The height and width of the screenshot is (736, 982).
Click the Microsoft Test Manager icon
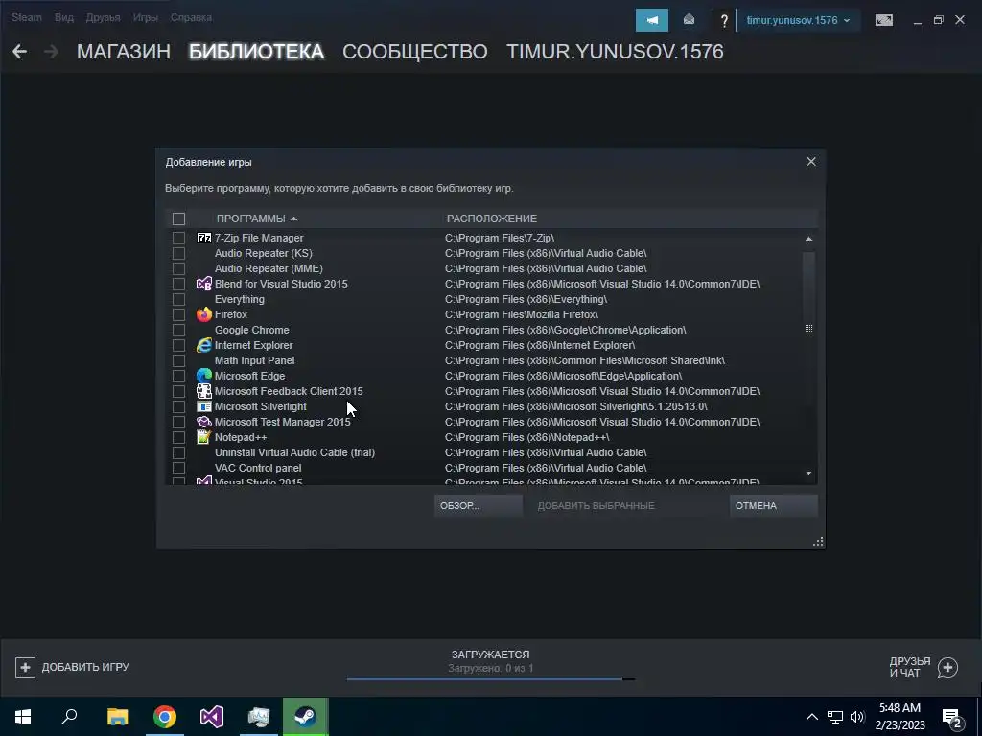[x=204, y=422]
